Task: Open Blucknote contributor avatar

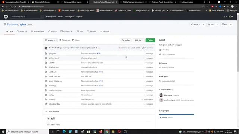Action: point(161,95)
